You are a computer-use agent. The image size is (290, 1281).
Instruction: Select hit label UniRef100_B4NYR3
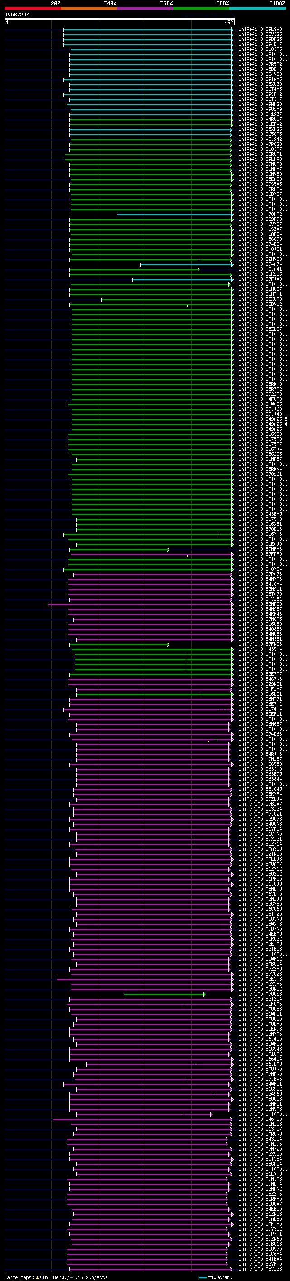point(260,579)
